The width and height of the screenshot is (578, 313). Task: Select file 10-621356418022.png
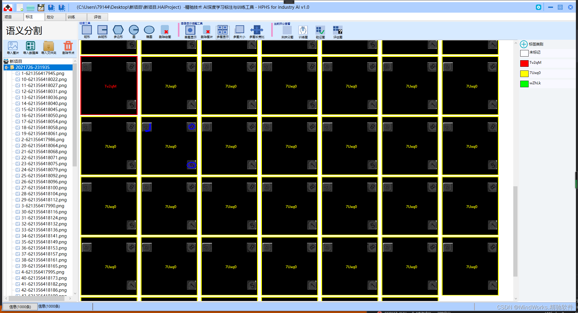click(x=44, y=79)
